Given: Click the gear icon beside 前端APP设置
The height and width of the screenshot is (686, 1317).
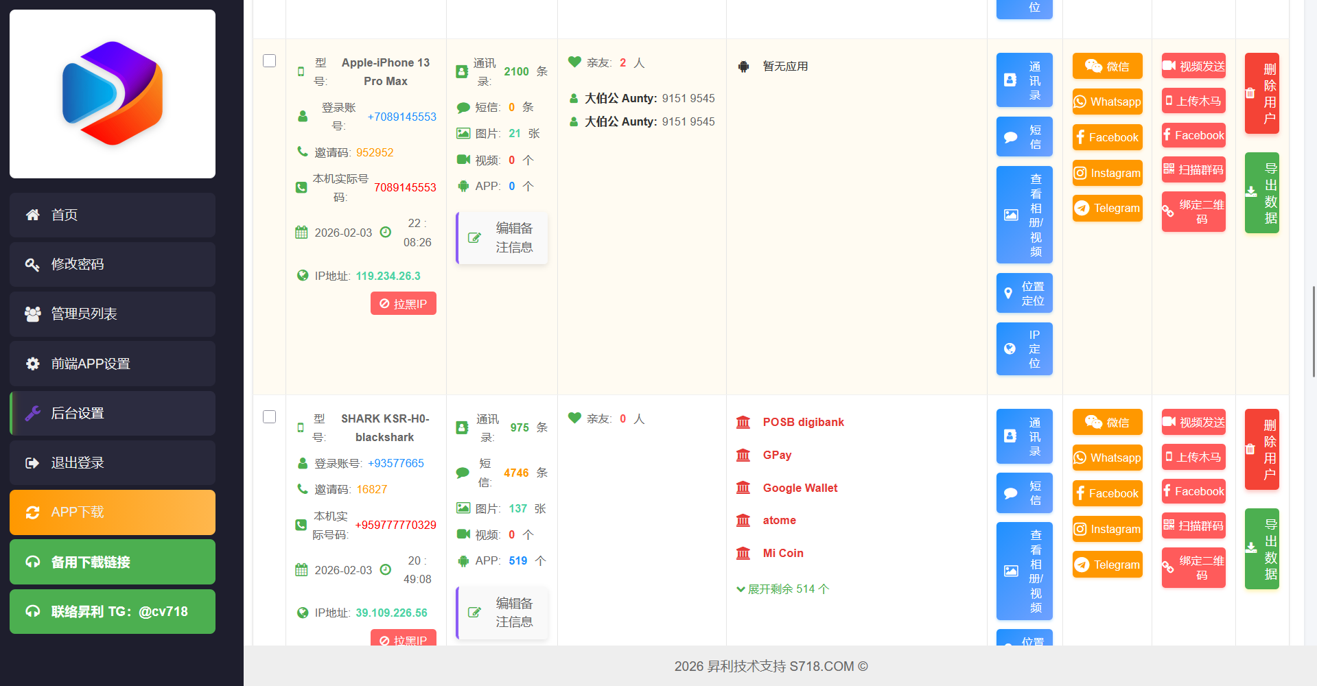Looking at the screenshot, I should [32, 364].
